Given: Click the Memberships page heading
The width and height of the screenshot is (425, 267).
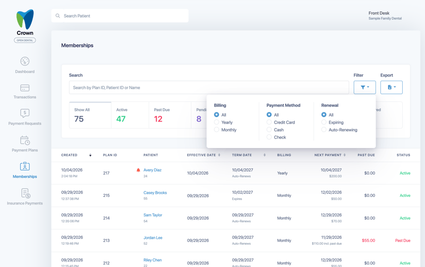Looking at the screenshot, I should (77, 46).
